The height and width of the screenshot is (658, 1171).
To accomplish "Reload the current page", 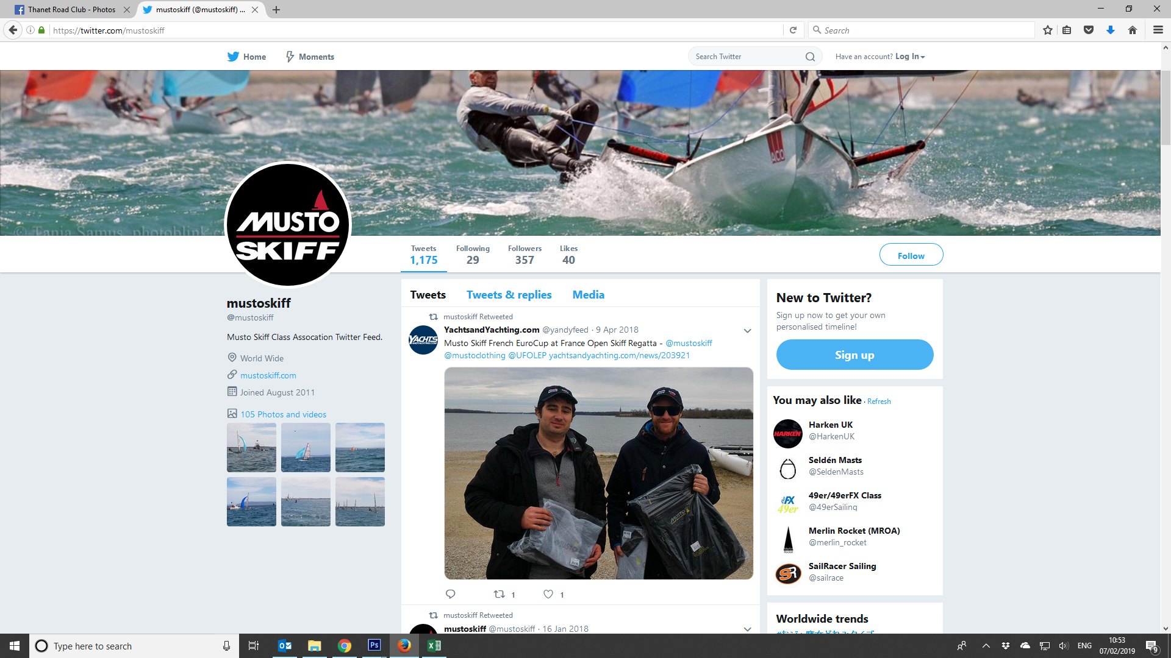I will [x=793, y=30].
